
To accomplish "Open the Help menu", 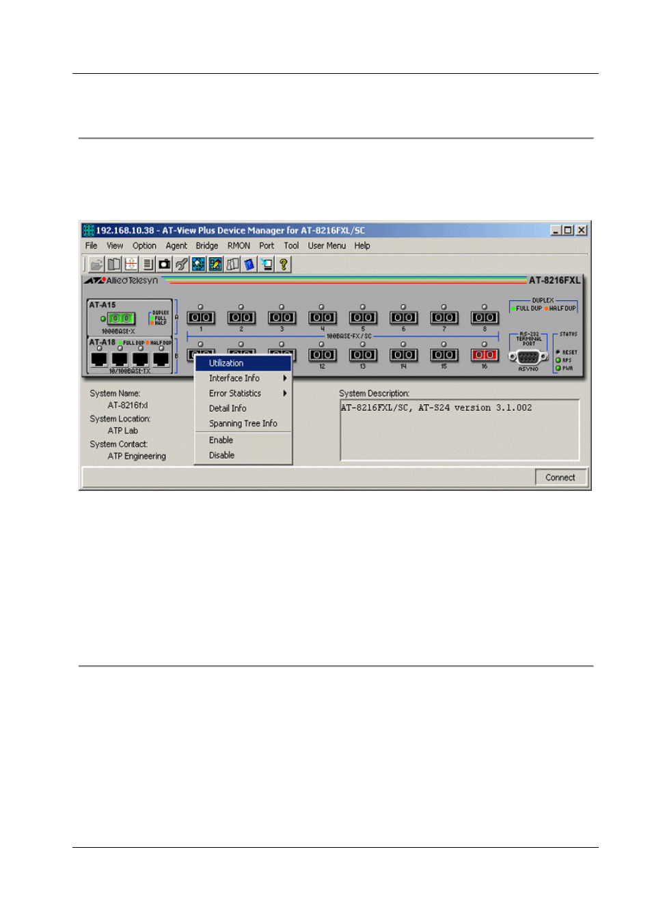I will (362, 245).
